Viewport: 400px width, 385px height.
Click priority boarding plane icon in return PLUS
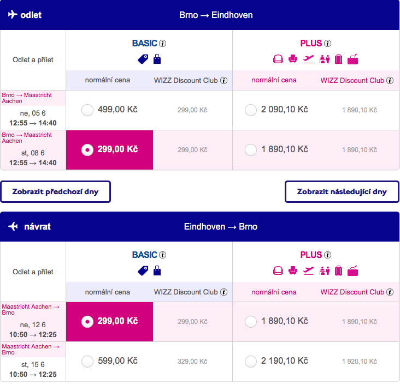308,270
